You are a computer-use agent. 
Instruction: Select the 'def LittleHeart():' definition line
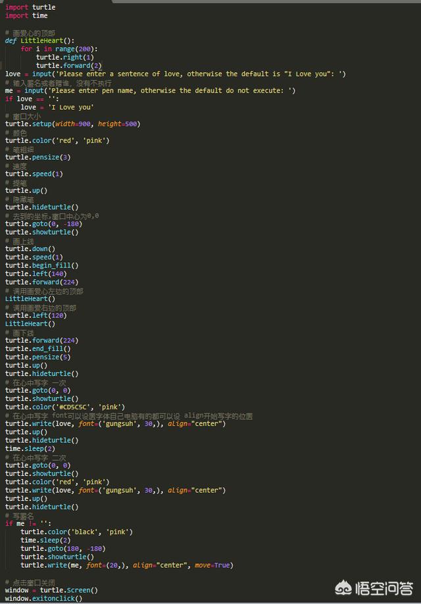pos(39,41)
